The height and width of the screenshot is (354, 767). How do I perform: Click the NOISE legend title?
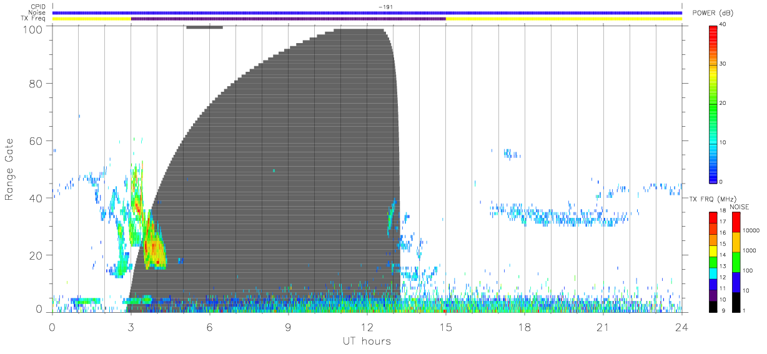(x=740, y=207)
